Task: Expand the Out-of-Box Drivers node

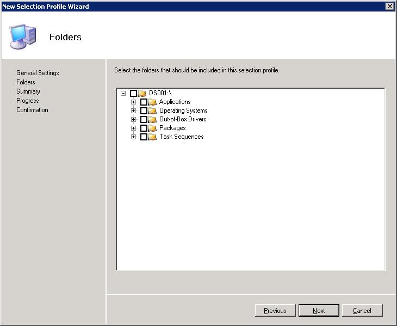Action: click(133, 120)
